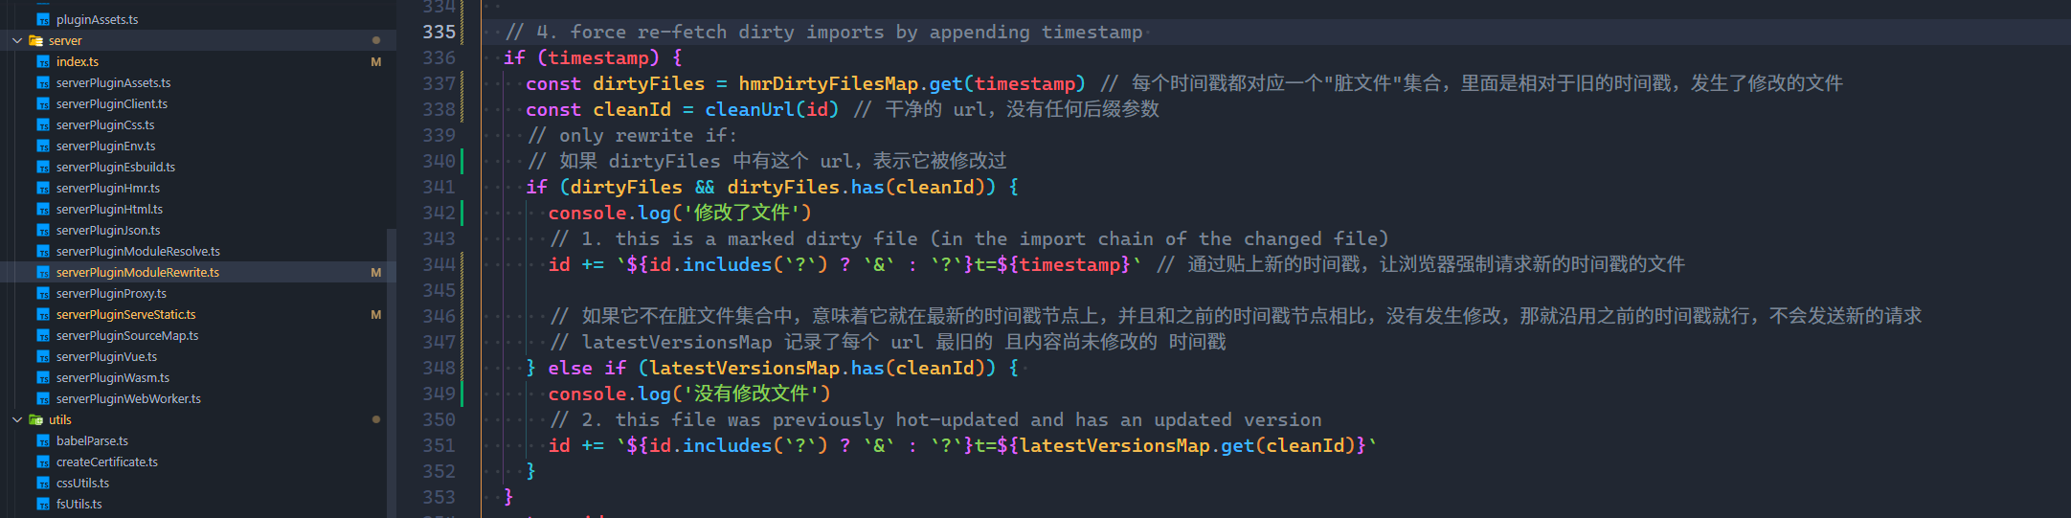Click line number 342 in the gutter
2071x518 pixels.
point(439,213)
